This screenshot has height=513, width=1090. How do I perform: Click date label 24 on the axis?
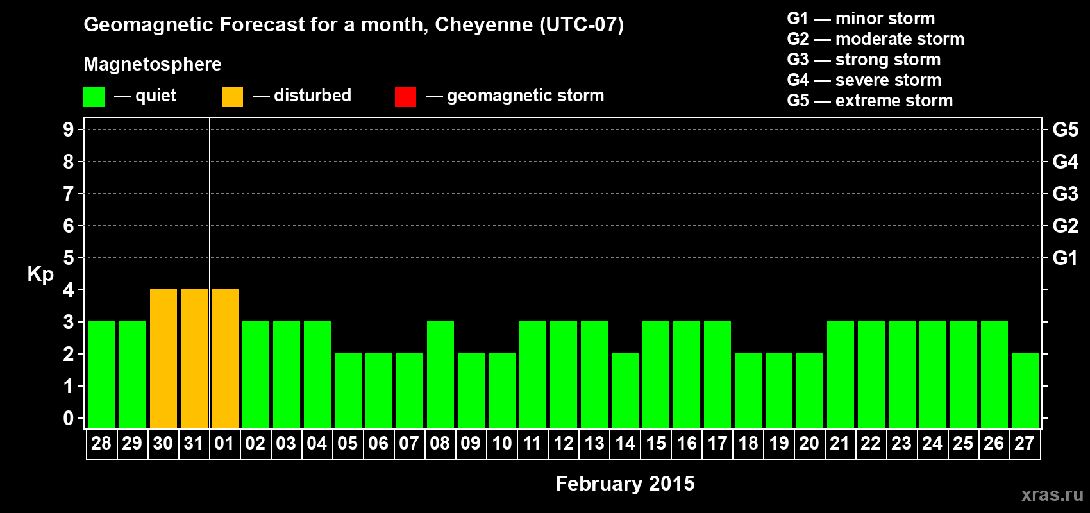932,443
